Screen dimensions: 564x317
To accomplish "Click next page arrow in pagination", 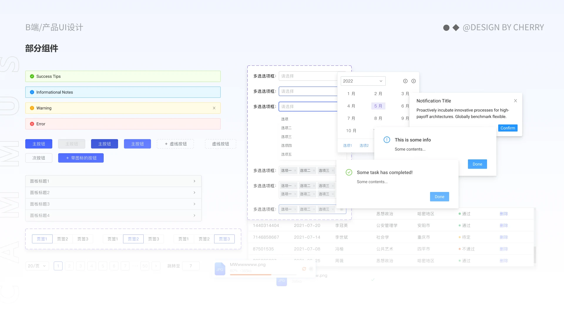I will click(156, 266).
